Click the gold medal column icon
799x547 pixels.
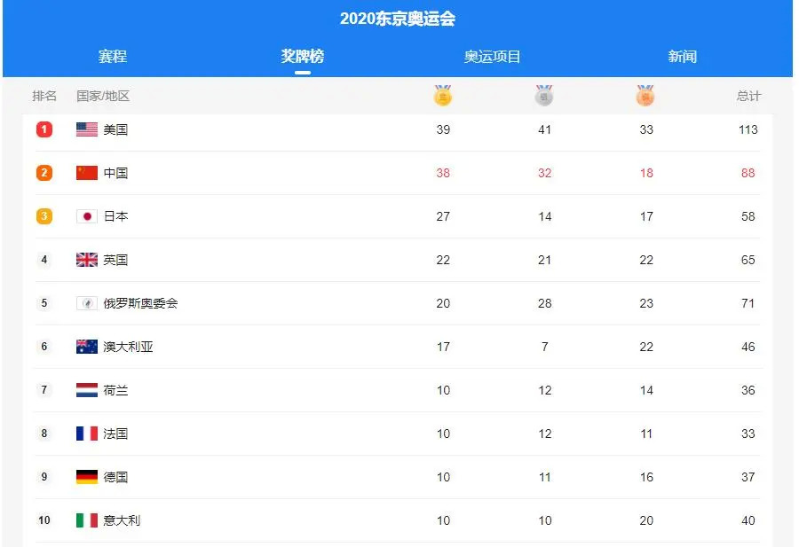point(443,96)
